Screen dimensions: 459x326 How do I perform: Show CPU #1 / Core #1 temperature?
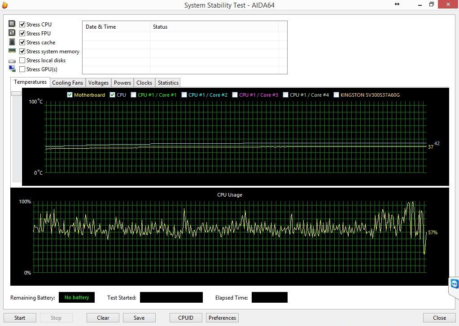(134, 94)
